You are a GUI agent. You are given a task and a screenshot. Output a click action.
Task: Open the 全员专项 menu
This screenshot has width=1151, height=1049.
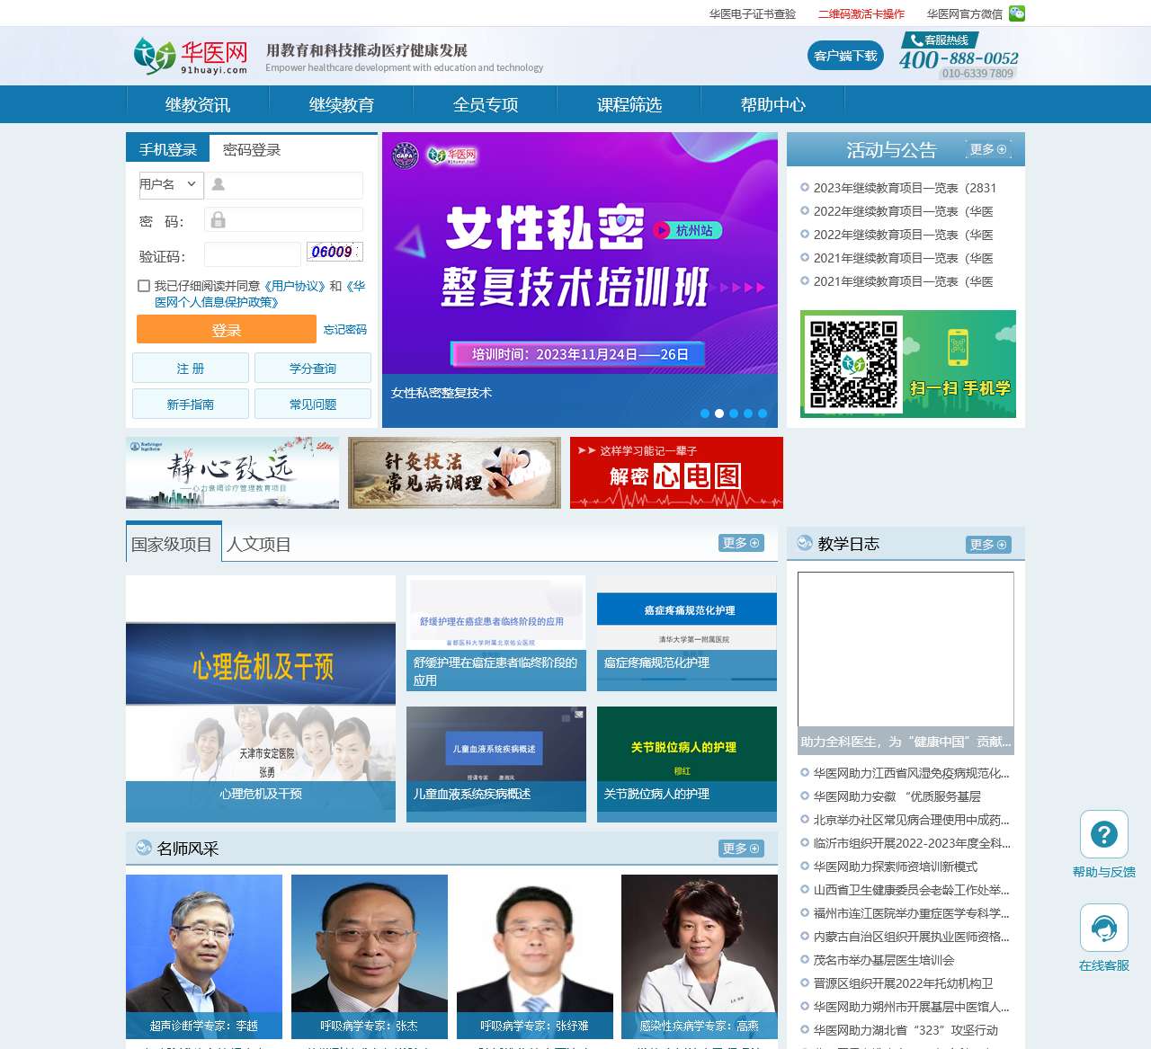[x=486, y=104]
